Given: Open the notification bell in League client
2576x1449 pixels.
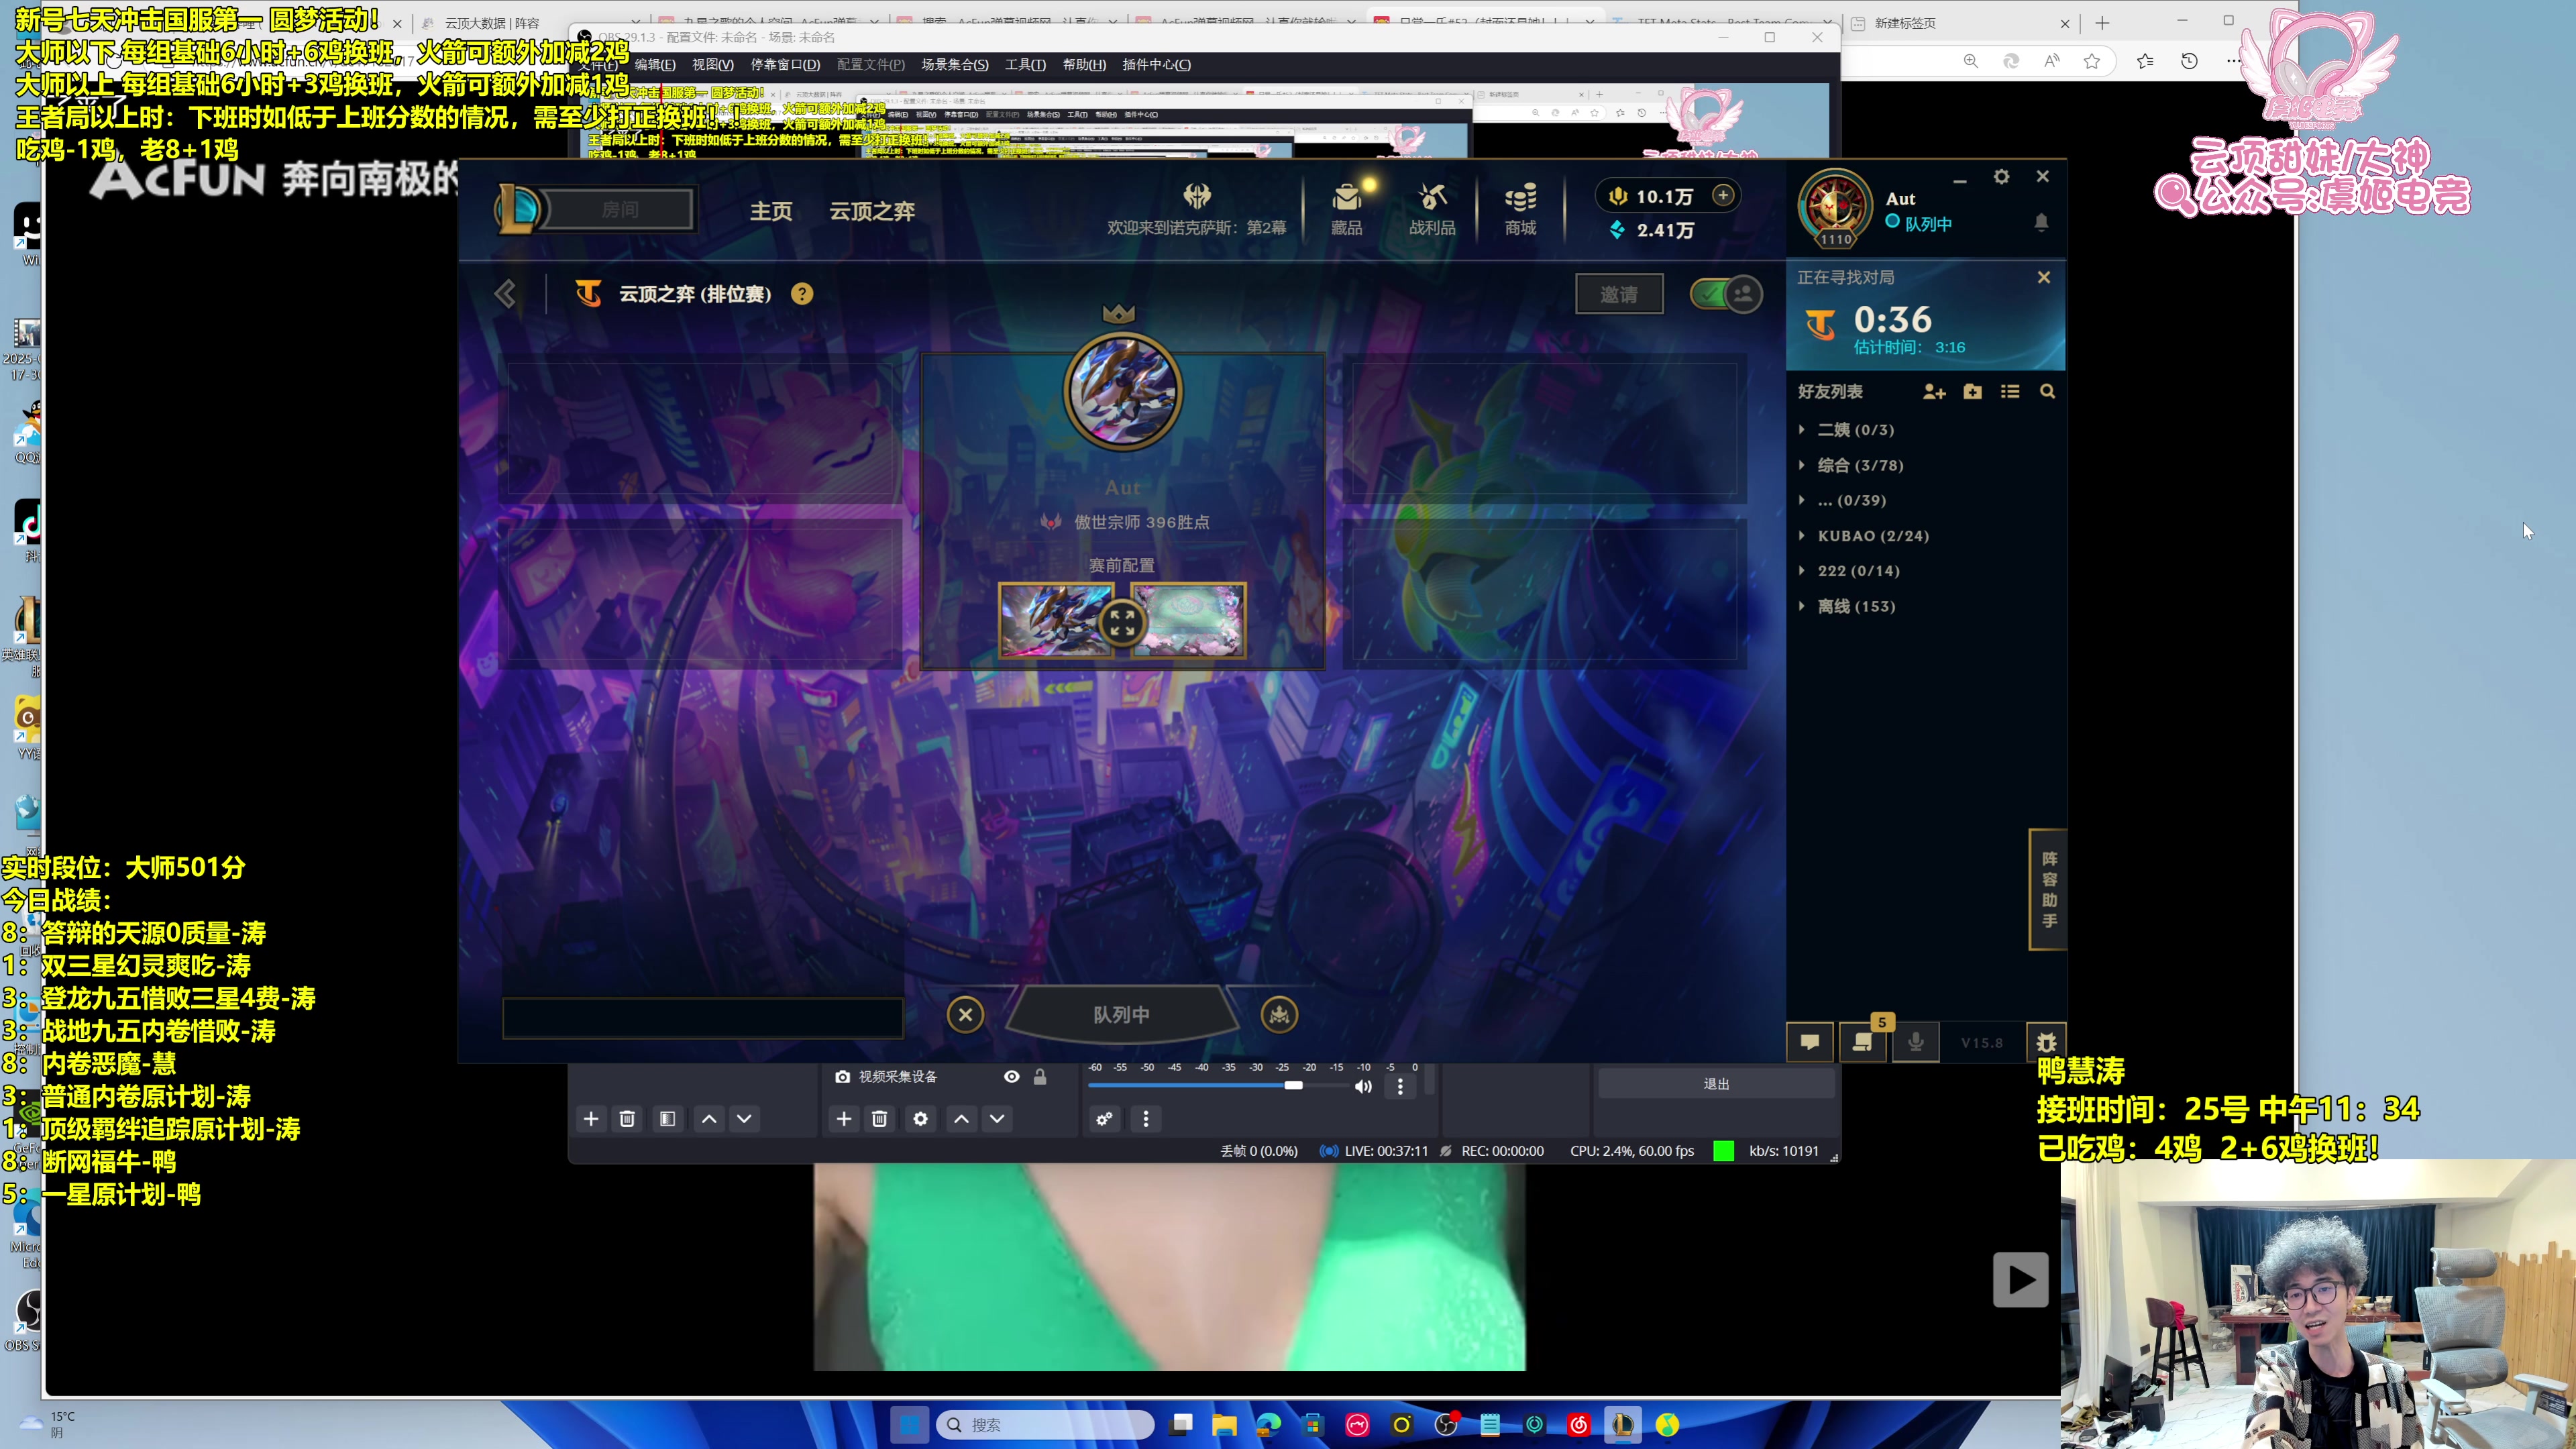Looking at the screenshot, I should click(2041, 222).
